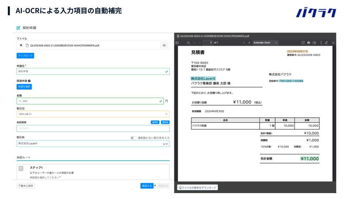Screen dimensions: 354x199
Task: Toggle 選択肢にない取引先を入力 switch
Action: coord(133,138)
